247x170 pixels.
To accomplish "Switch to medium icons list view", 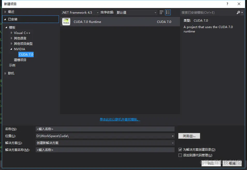I will 168,12.
